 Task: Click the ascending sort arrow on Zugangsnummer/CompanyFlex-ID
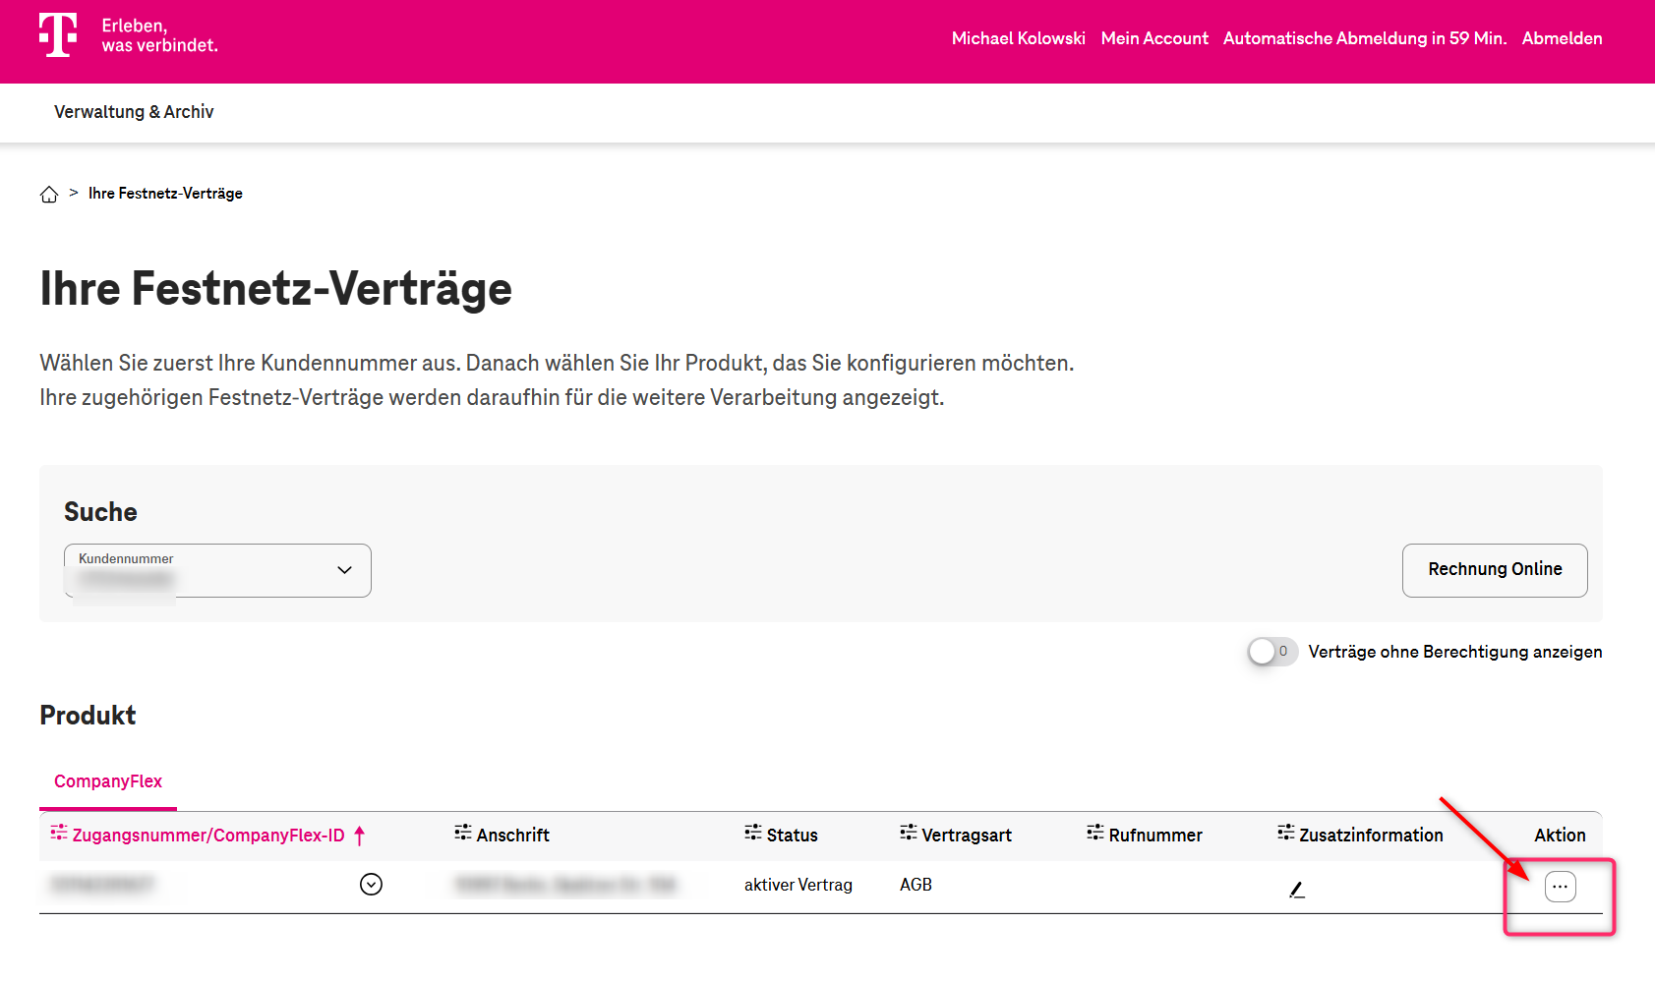[x=360, y=835]
